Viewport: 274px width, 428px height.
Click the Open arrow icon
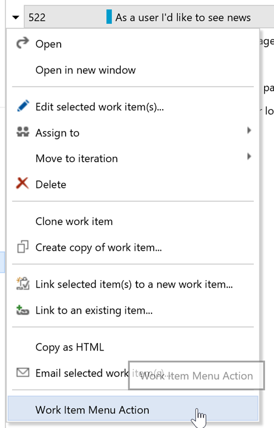tap(22, 43)
